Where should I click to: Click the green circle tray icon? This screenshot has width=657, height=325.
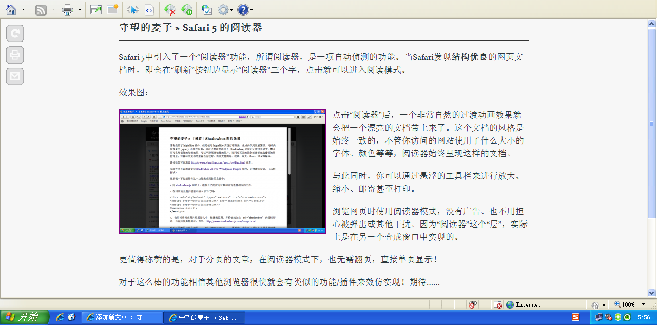click(x=627, y=317)
